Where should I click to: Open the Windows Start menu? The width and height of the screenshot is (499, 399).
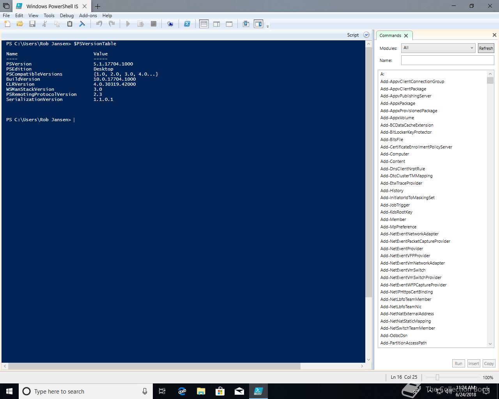(9, 391)
